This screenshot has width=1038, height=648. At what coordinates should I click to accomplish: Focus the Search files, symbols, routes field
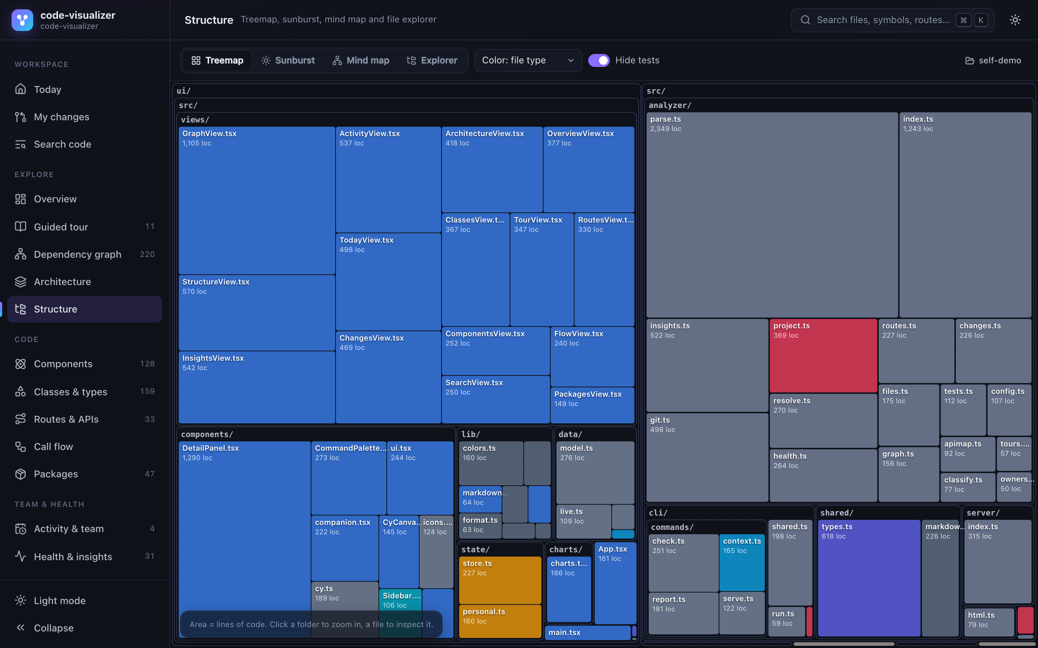pyautogui.click(x=892, y=20)
